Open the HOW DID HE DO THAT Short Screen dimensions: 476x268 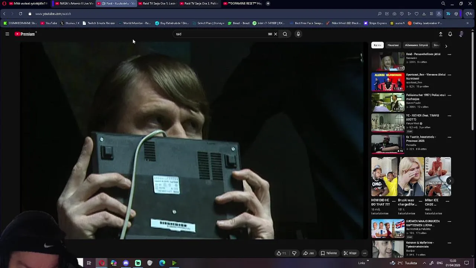tap(384, 176)
